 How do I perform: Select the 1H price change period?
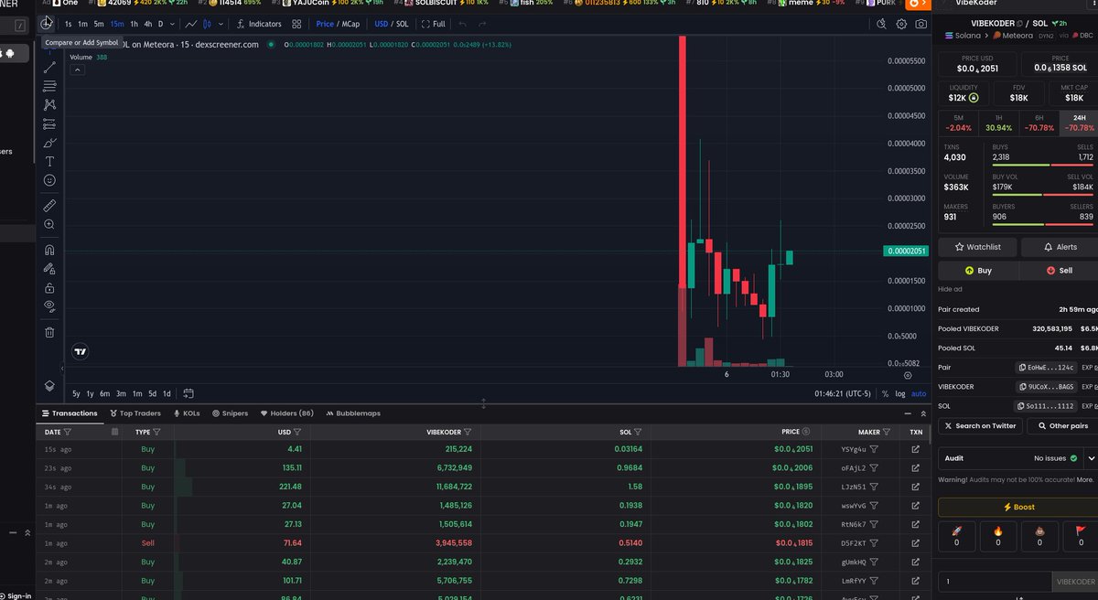998,123
